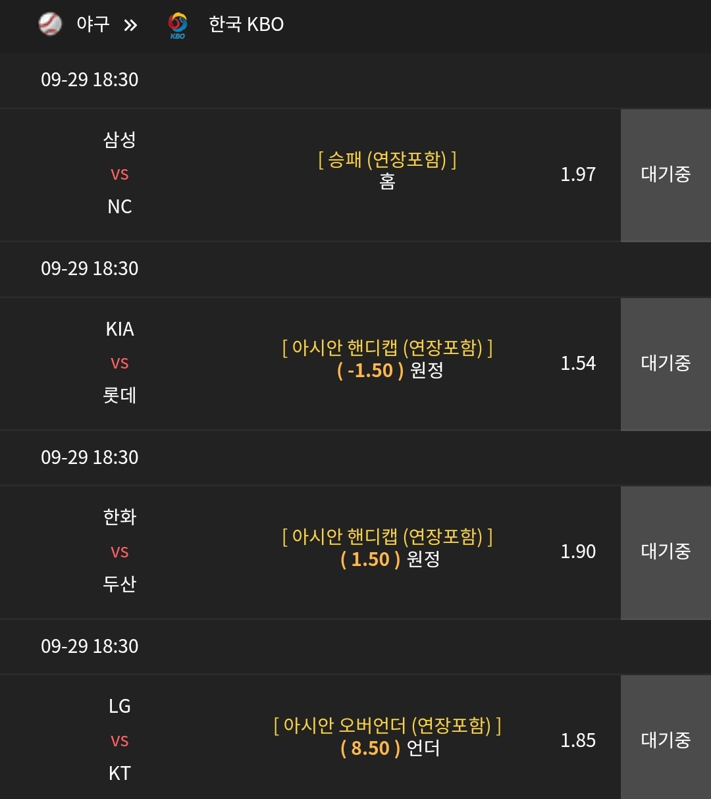Select the 두산 team name
Screen dimensions: 711x799
(120, 584)
